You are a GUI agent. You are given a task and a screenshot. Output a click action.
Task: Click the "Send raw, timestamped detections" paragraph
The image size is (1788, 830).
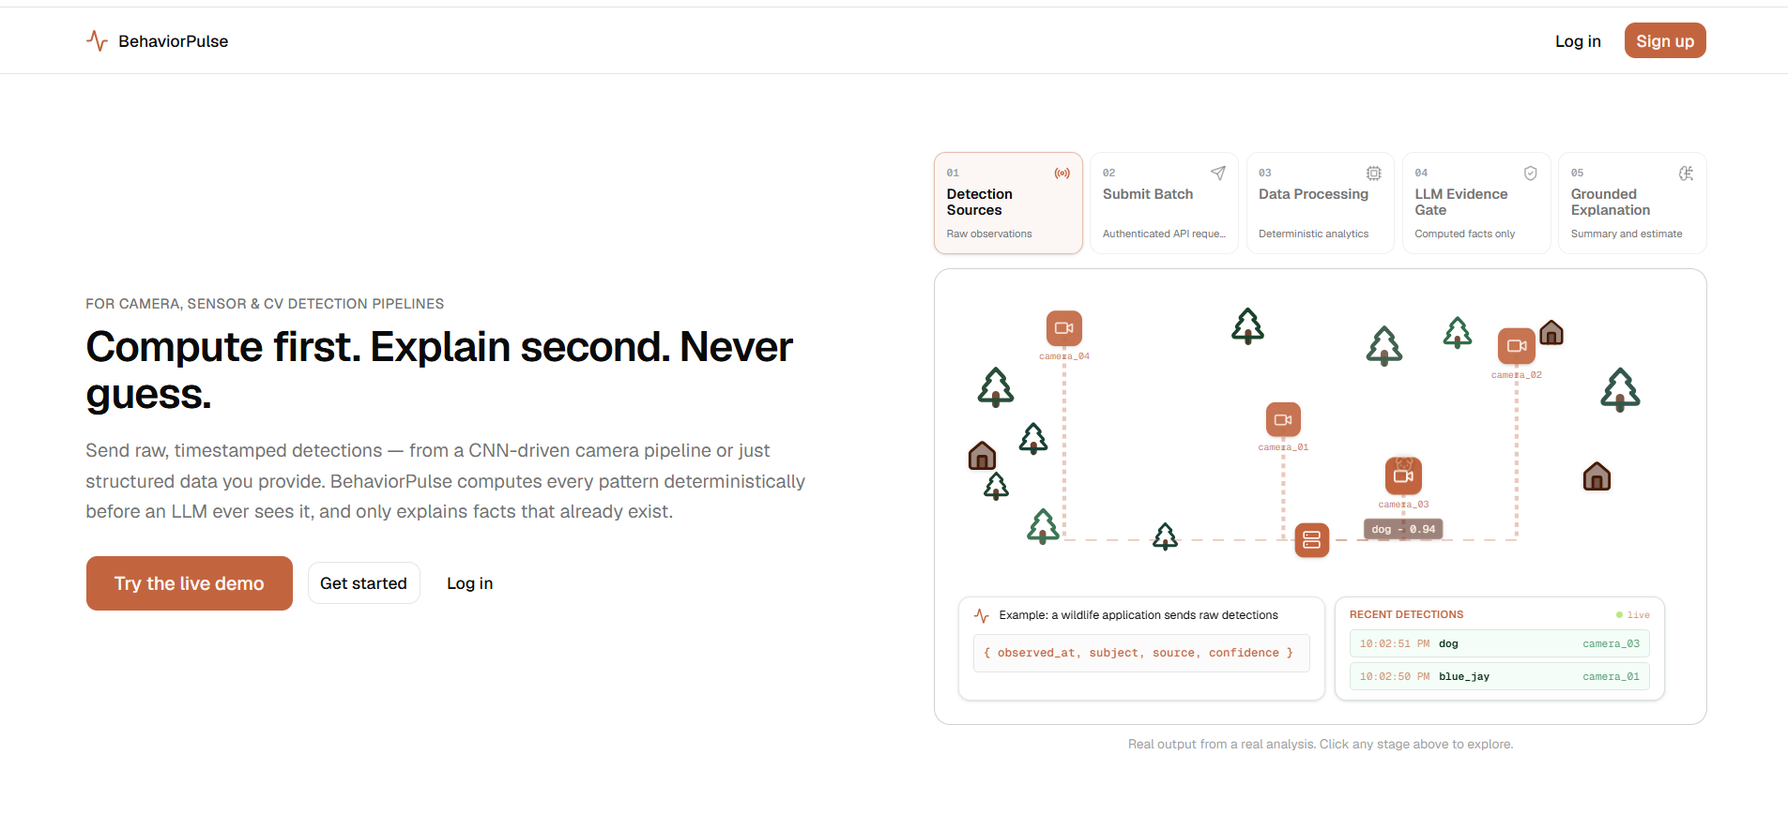[x=446, y=481]
